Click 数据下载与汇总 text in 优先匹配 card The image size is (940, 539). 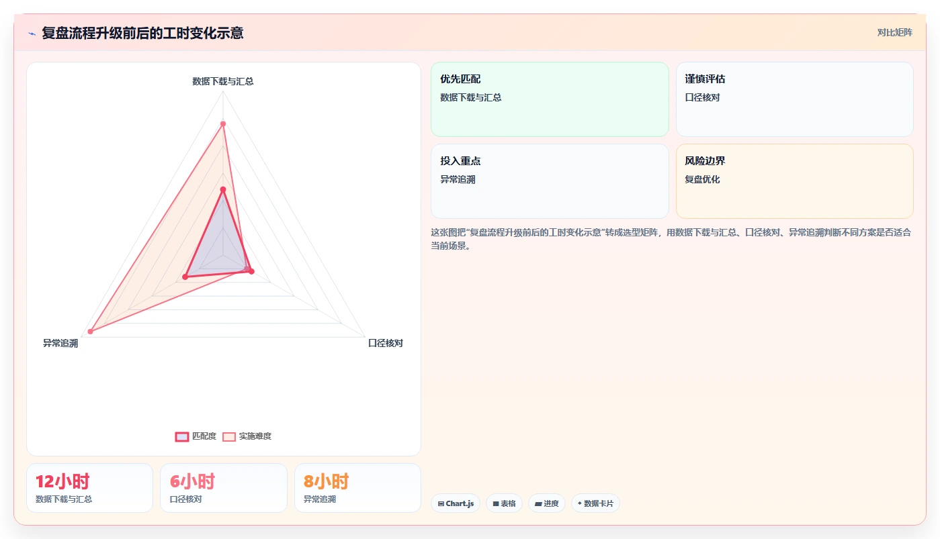[471, 97]
